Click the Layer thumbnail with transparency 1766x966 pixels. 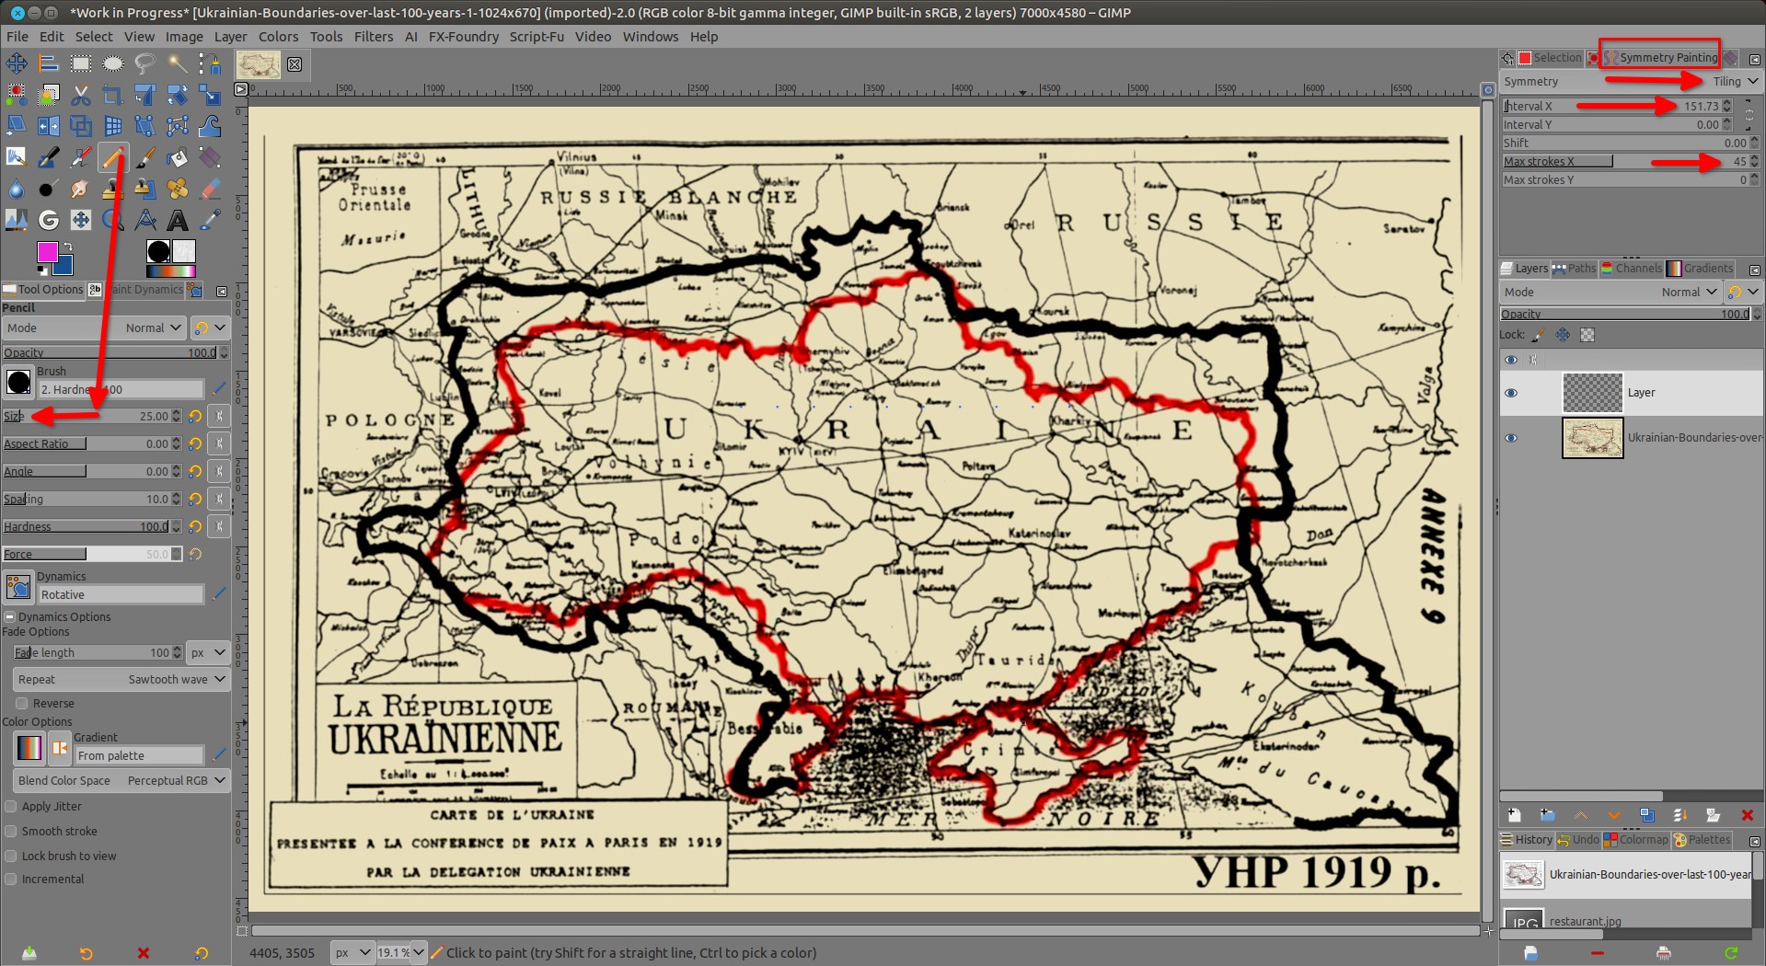coord(1592,393)
